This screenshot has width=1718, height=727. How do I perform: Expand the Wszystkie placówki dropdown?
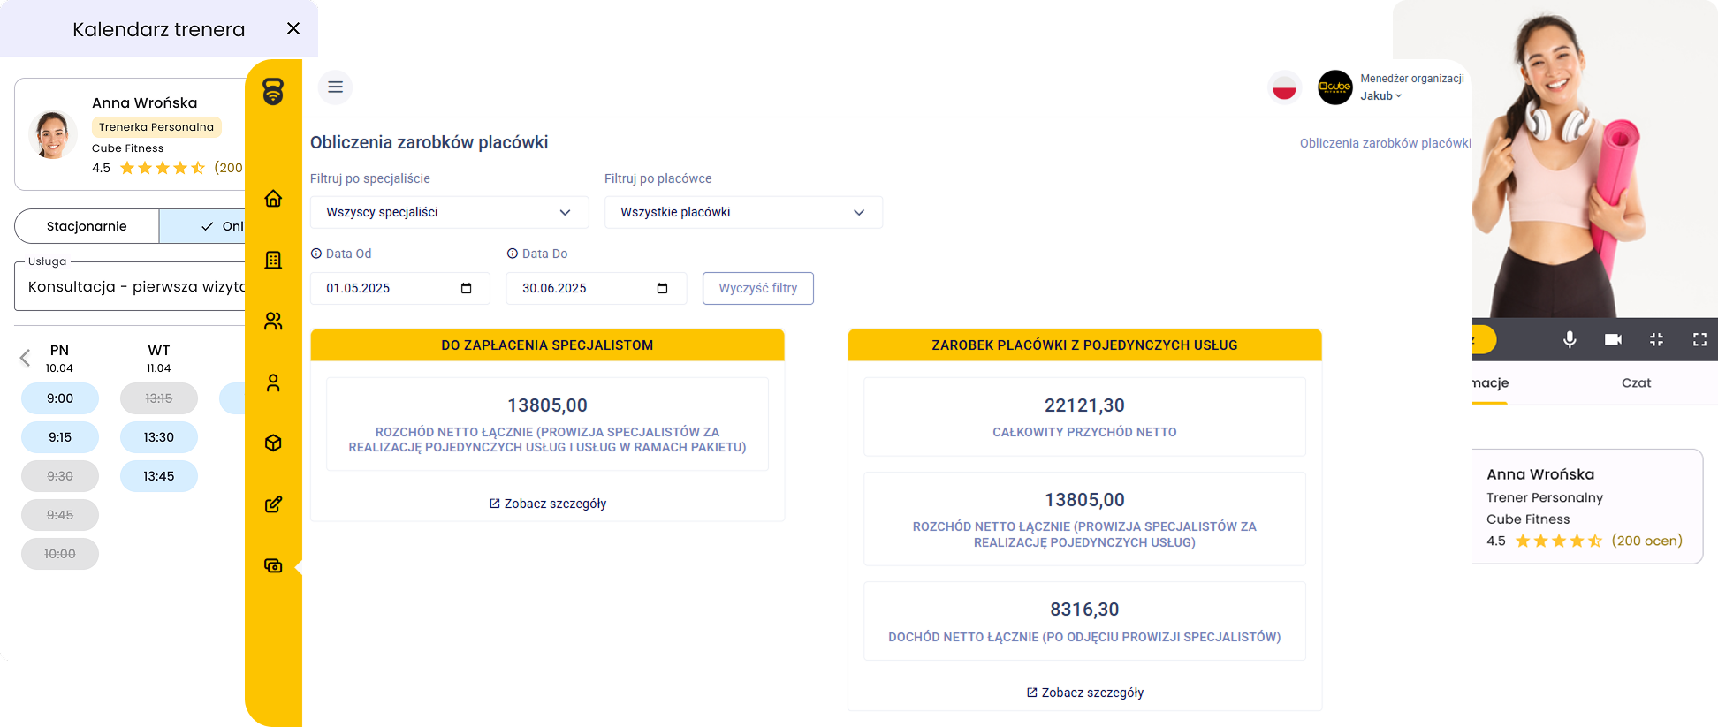[742, 212]
